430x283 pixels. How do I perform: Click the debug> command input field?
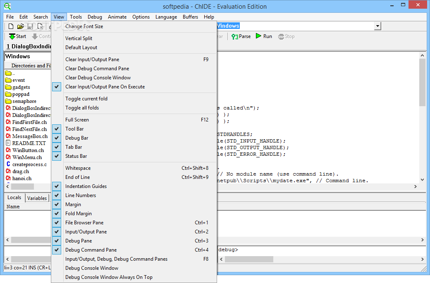[321, 250]
